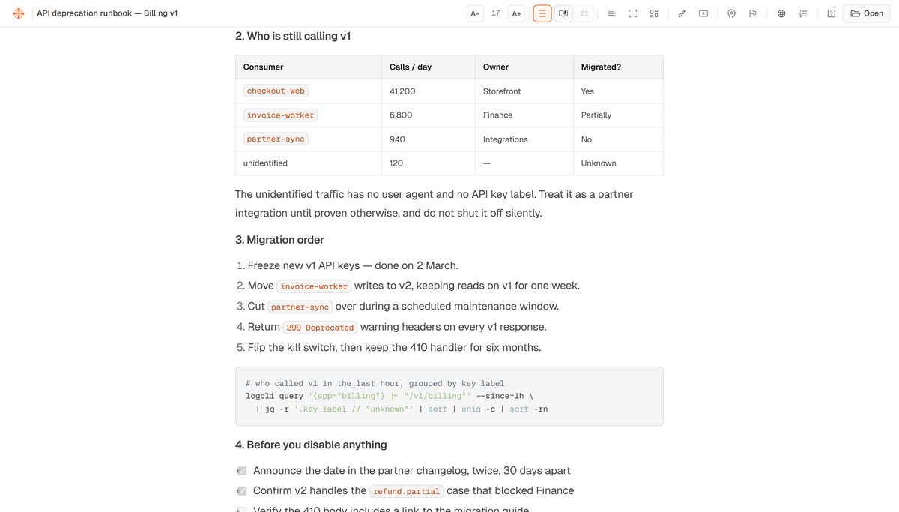This screenshot has width=899, height=512.
Task: Switch to the open-book reader view
Action: pyautogui.click(x=563, y=13)
